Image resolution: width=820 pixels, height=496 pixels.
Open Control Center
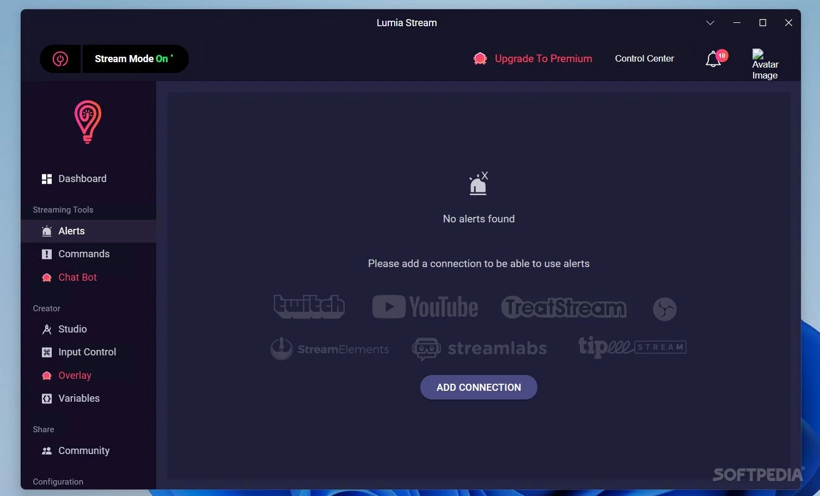point(644,58)
